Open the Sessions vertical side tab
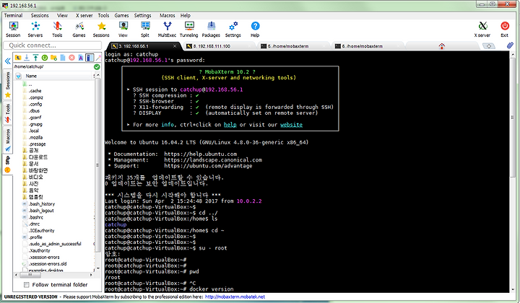 (x=7, y=84)
